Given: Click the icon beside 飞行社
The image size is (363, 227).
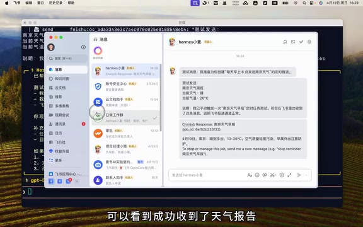Looking at the screenshot, I should point(51,143).
